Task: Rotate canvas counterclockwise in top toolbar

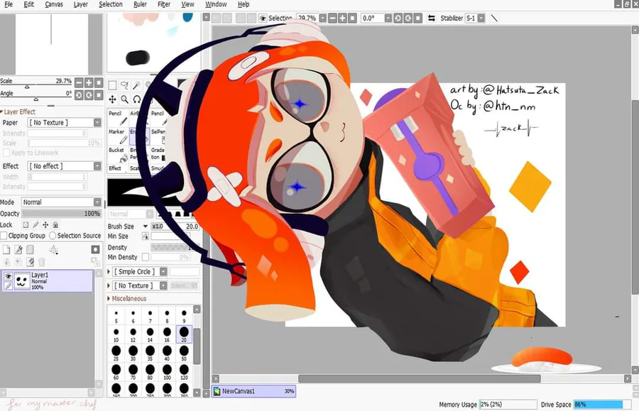Action: [398, 18]
